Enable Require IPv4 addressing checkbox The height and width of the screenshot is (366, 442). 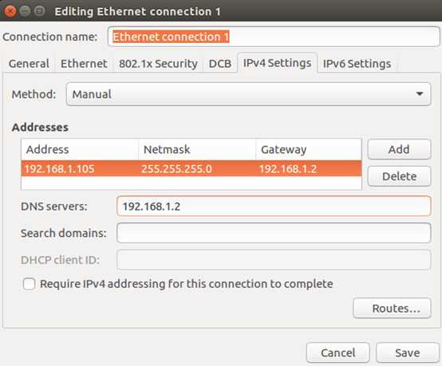(x=29, y=284)
